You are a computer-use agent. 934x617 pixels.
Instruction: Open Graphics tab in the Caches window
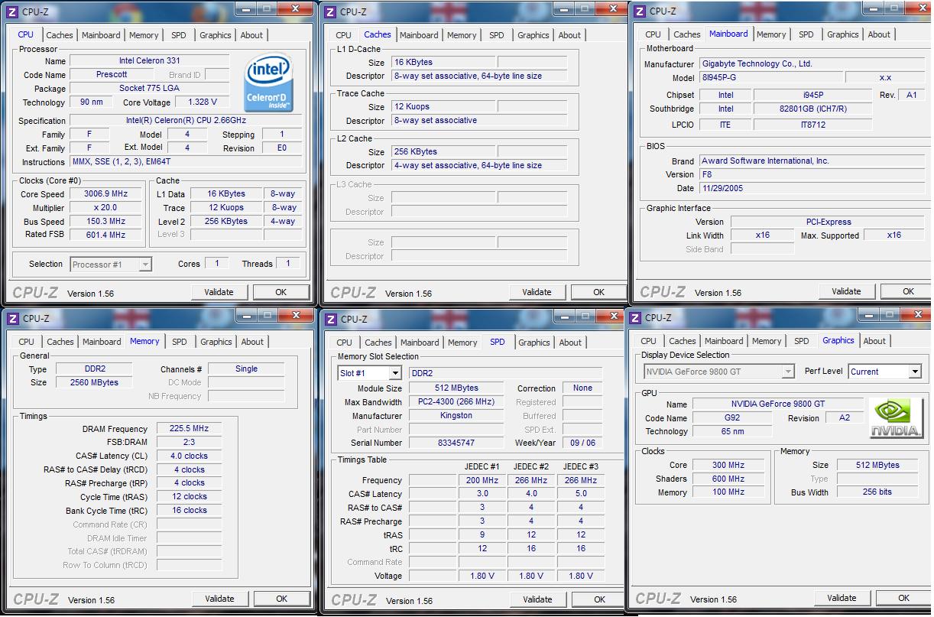[x=533, y=35]
